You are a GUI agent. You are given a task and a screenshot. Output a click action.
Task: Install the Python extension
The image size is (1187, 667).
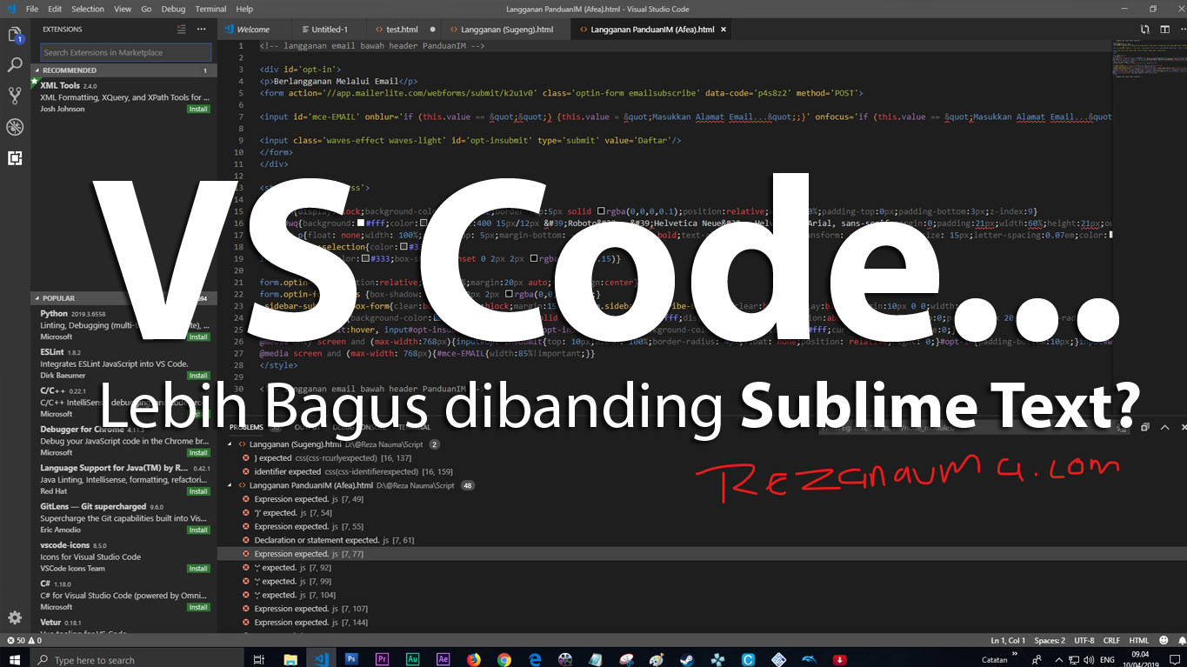tap(198, 337)
